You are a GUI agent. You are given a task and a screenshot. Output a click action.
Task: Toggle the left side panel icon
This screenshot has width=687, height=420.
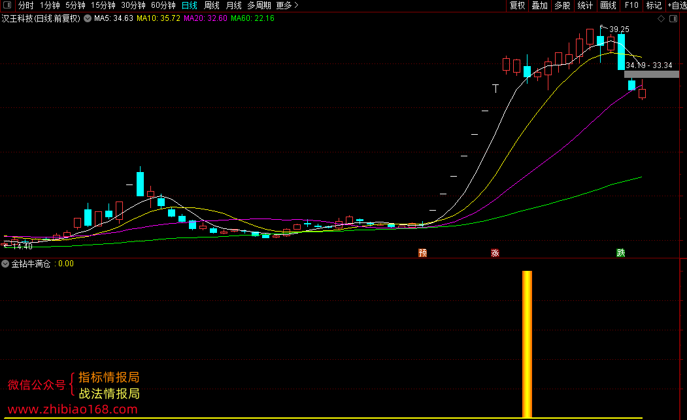click(x=7, y=5)
